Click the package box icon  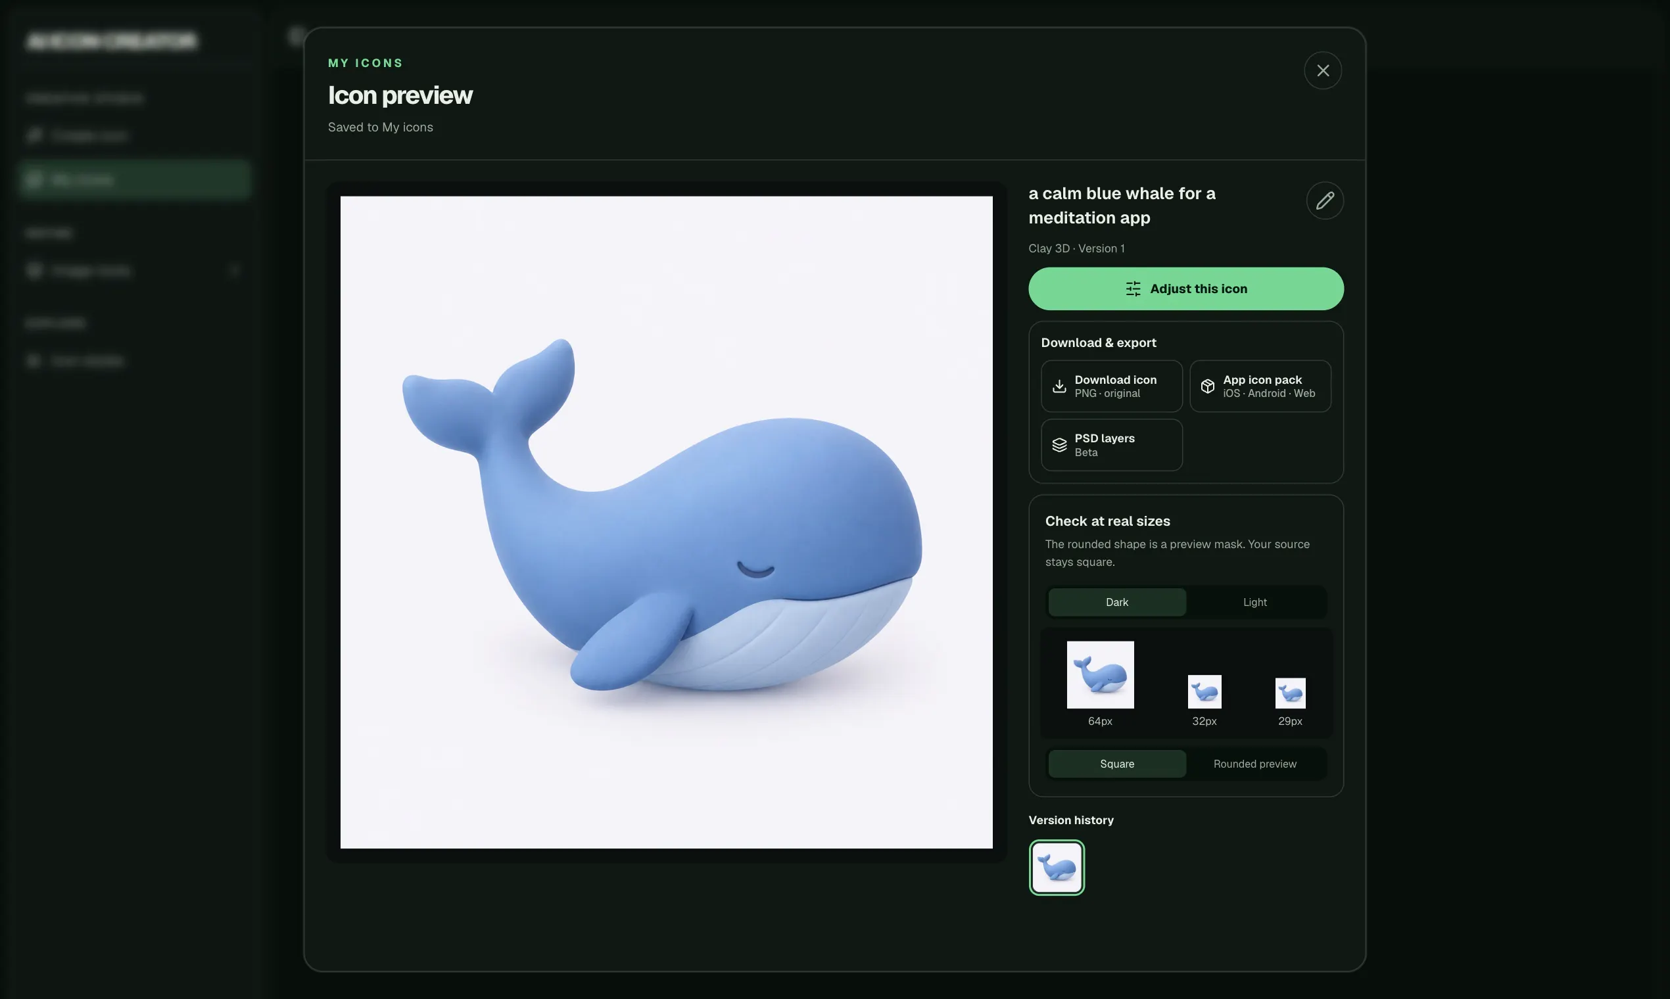click(x=1207, y=386)
